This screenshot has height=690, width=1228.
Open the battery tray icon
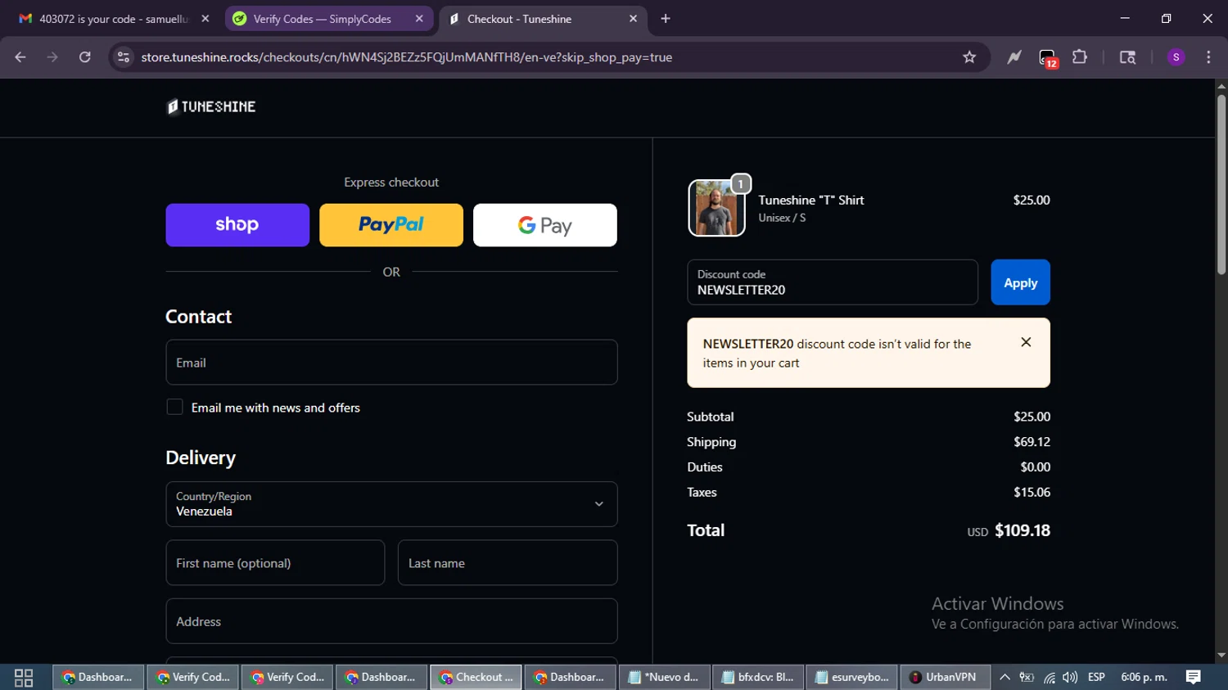point(1027,677)
